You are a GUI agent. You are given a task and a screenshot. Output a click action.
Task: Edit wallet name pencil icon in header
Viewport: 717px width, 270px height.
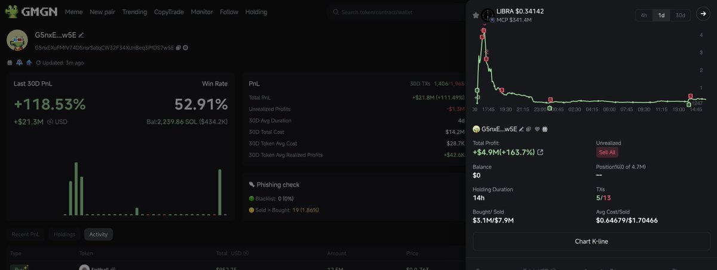pyautogui.click(x=81, y=36)
